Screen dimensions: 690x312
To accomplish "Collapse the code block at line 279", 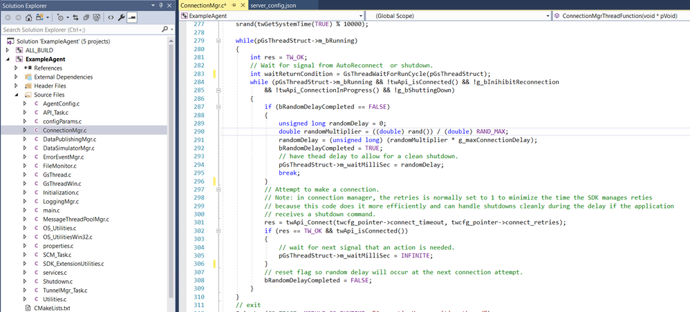I will [x=218, y=41].
